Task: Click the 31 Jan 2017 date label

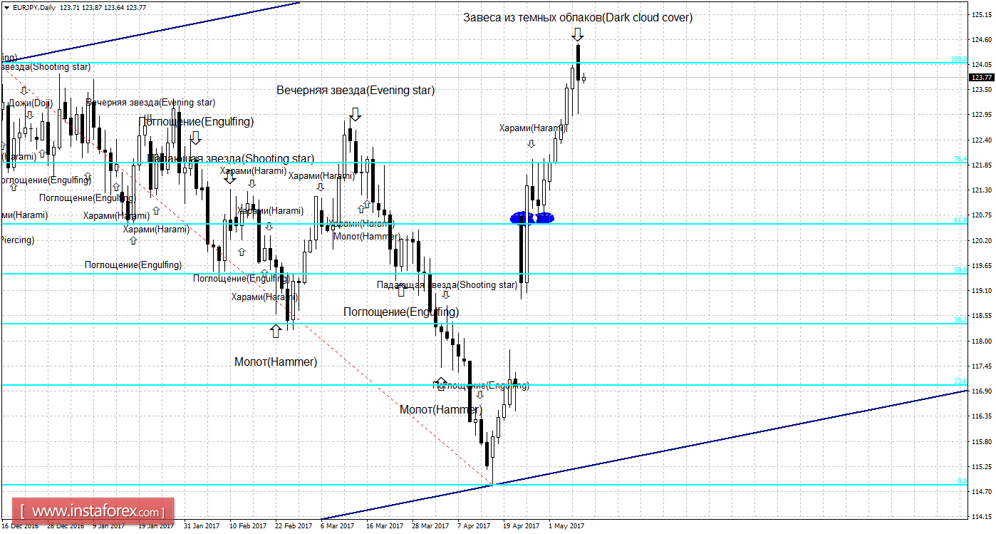Action: 202,526
